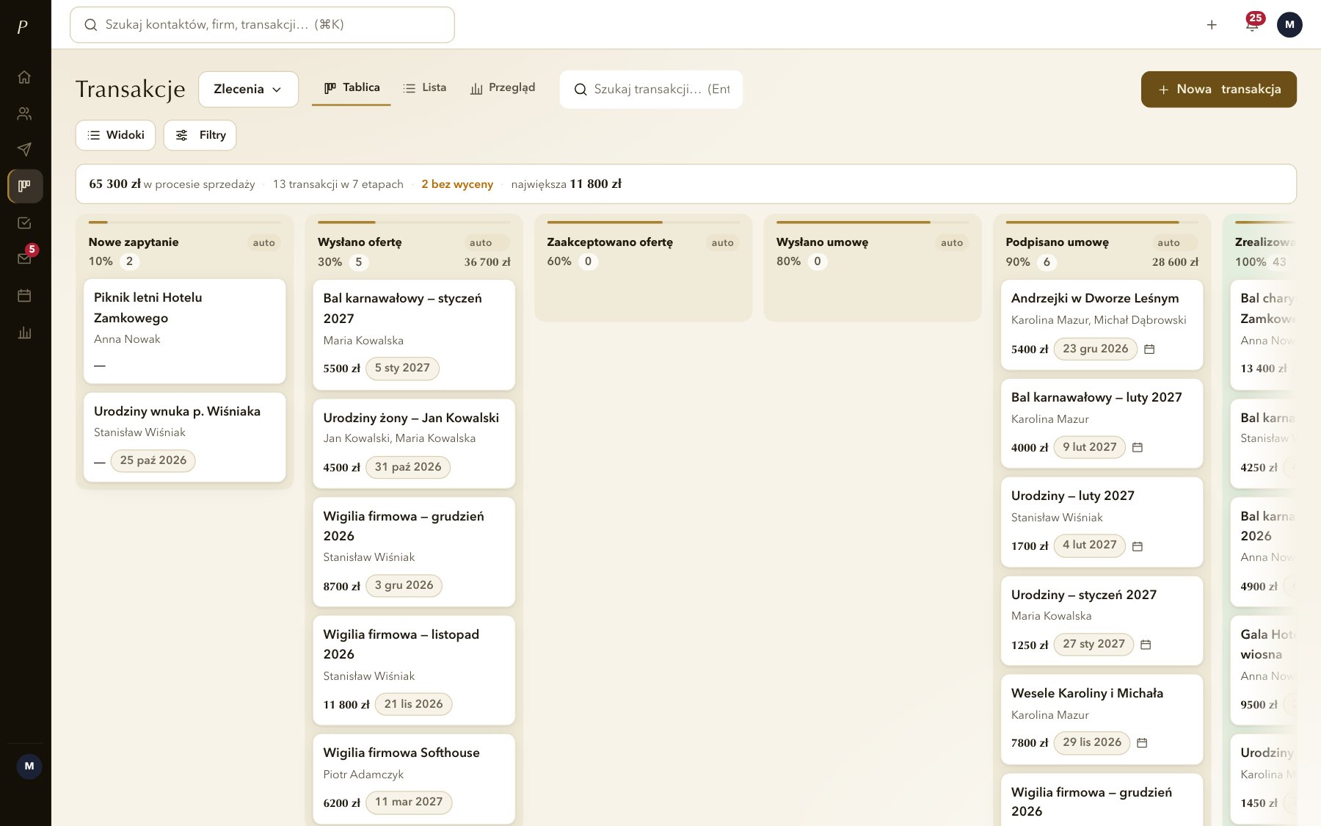Open the Wigilia firmowa Softhouse card
Viewport: 1321px width, 826px height.
click(414, 779)
